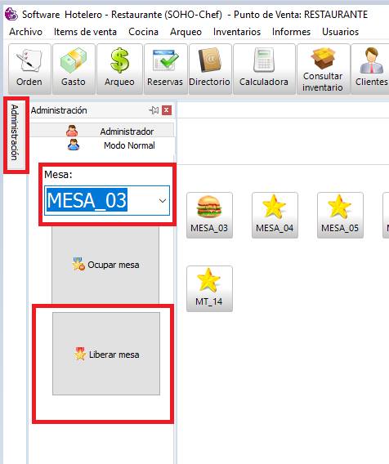This screenshot has width=389, height=464.
Task: Open the Orden toolbar button
Action: click(x=29, y=69)
